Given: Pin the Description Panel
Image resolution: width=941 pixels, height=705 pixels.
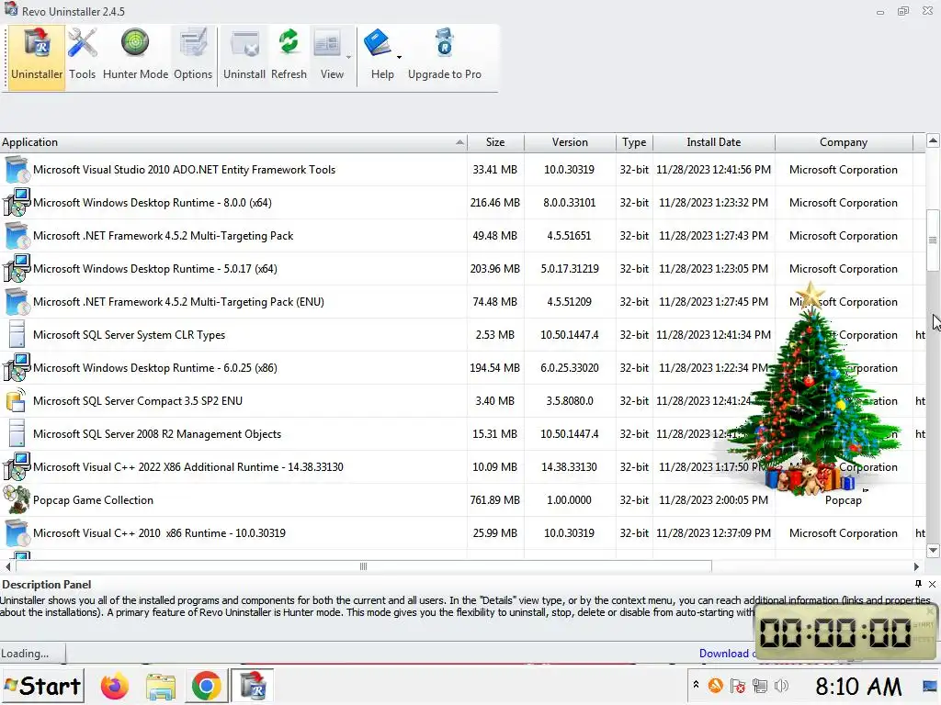Looking at the screenshot, I should [x=918, y=583].
